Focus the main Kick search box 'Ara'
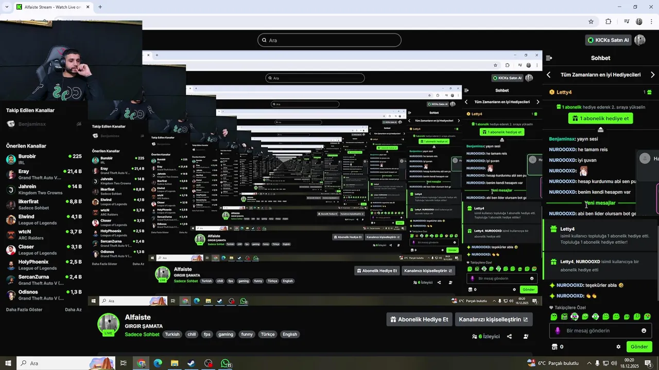 [x=329, y=40]
